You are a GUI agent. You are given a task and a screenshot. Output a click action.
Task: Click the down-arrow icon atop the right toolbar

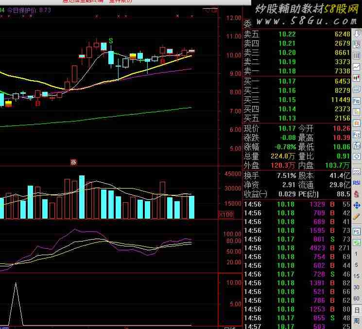point(357,34)
